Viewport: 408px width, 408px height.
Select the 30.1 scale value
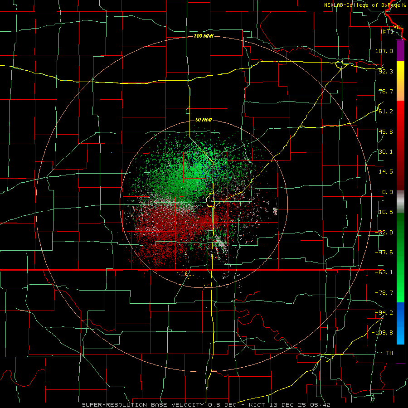(x=386, y=152)
